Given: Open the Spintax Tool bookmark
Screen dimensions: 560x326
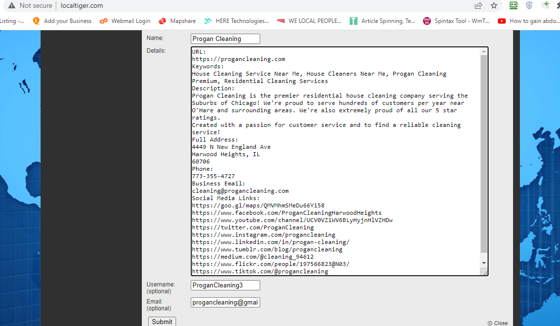Looking at the screenshot, I should (456, 21).
